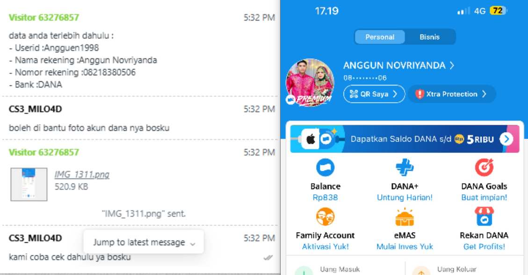Open the IMG_1311.png file link
The height and width of the screenshot is (275, 528).
(x=82, y=175)
